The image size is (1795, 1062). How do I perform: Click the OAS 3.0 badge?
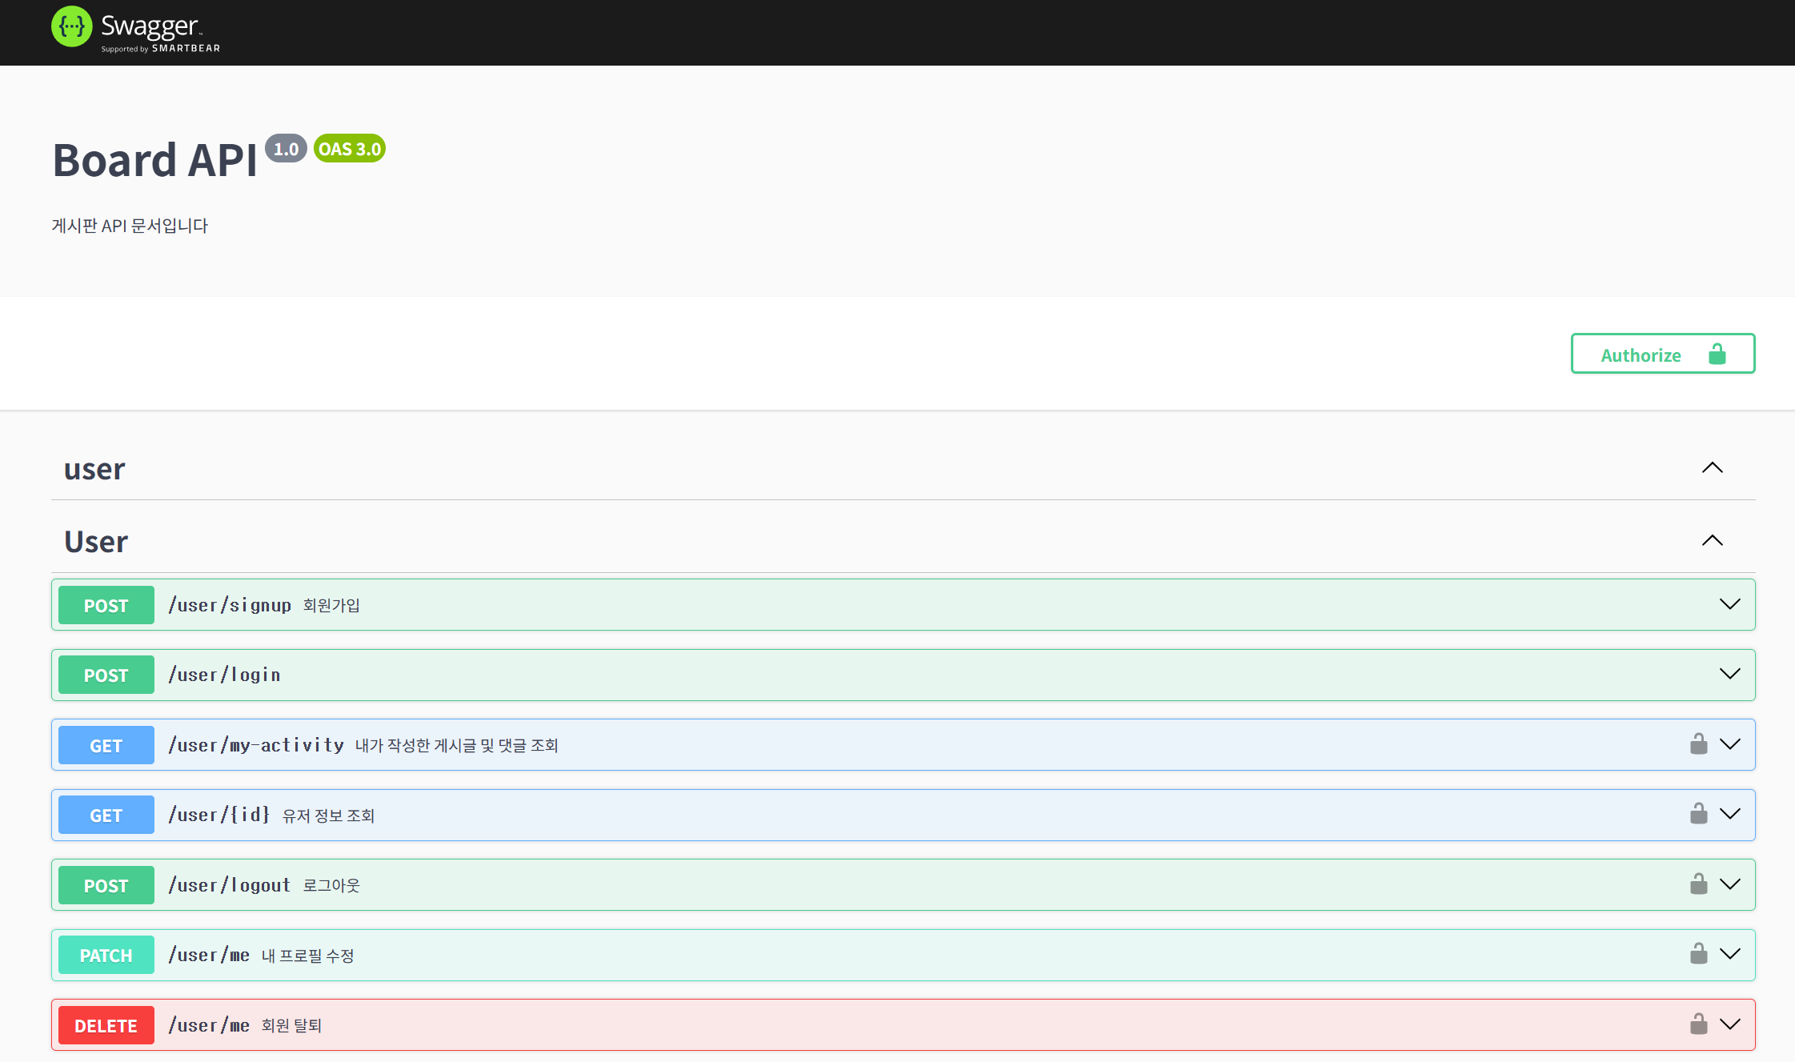[x=350, y=149]
